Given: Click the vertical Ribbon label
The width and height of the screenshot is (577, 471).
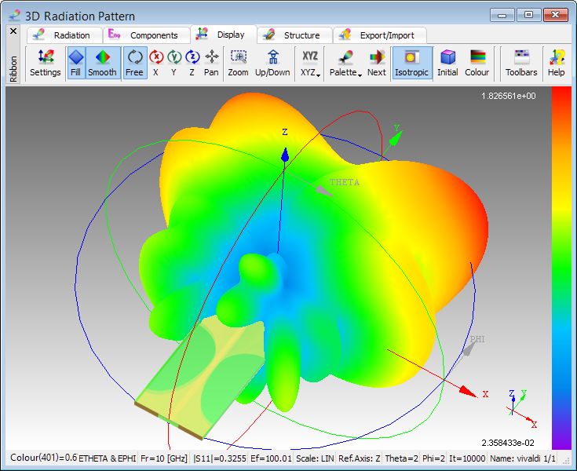Looking at the screenshot, I should coord(13,68).
